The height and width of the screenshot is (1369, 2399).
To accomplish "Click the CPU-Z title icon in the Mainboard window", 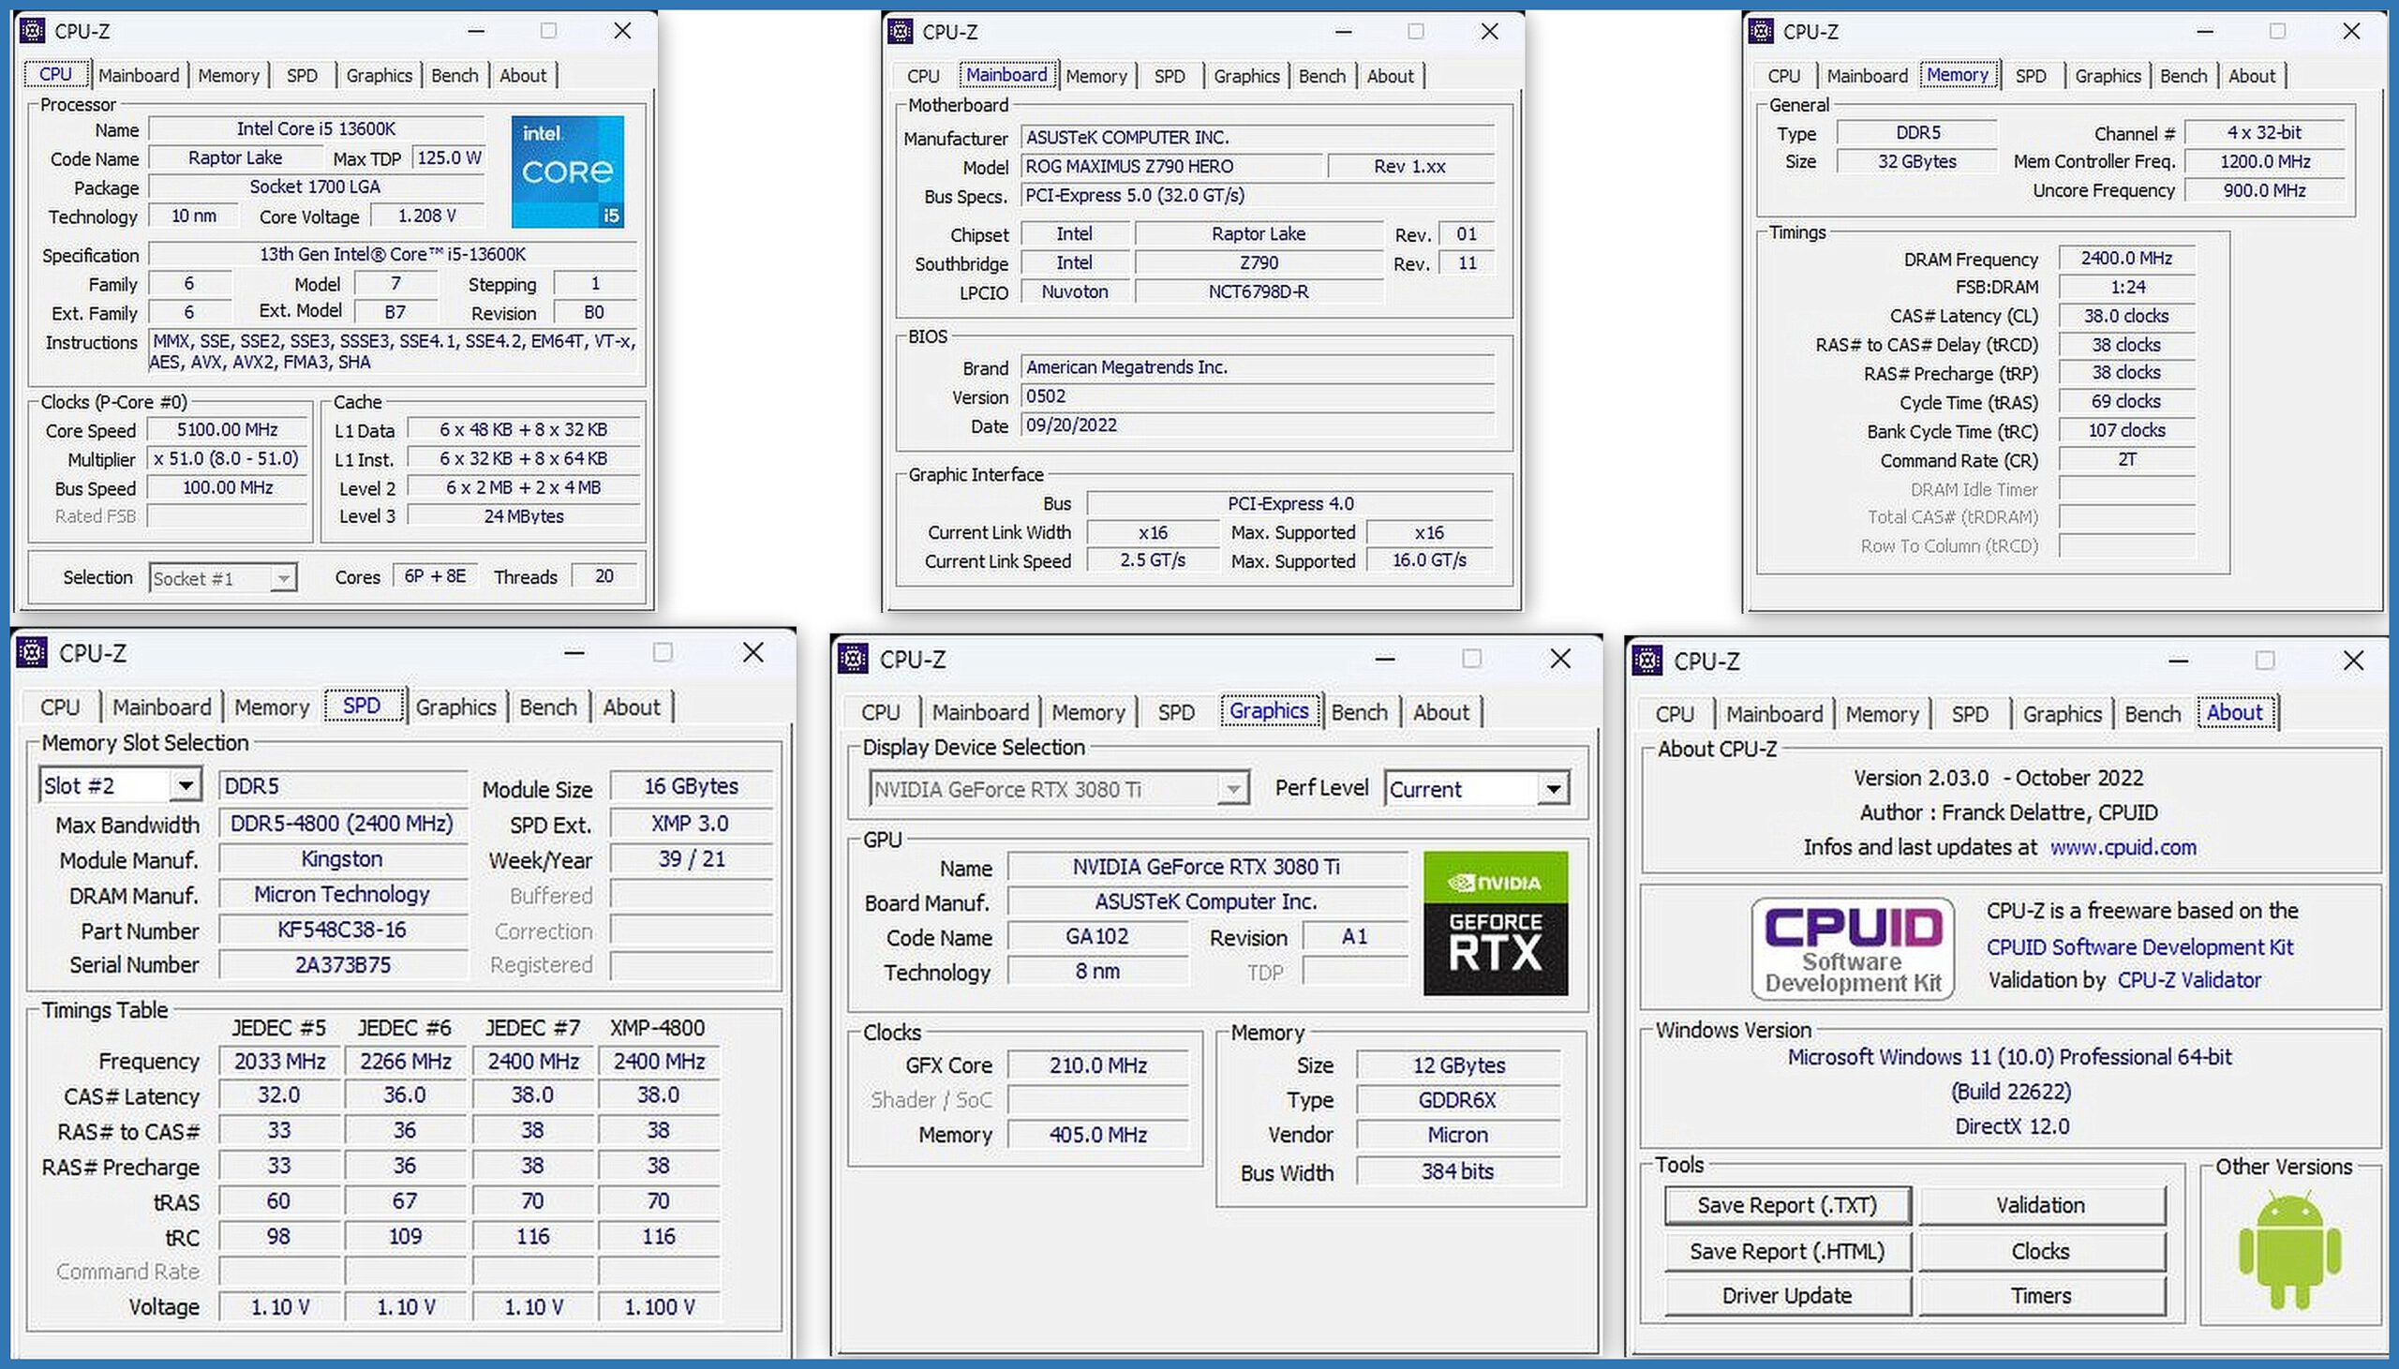I will click(900, 31).
